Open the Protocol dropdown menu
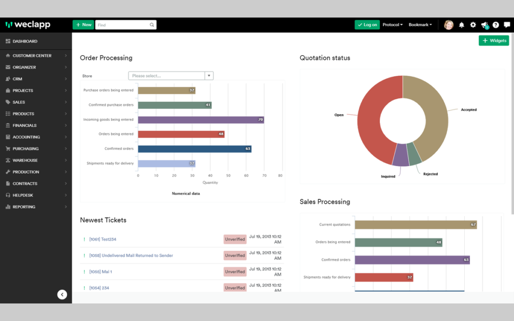The height and width of the screenshot is (321, 514). pyautogui.click(x=393, y=25)
